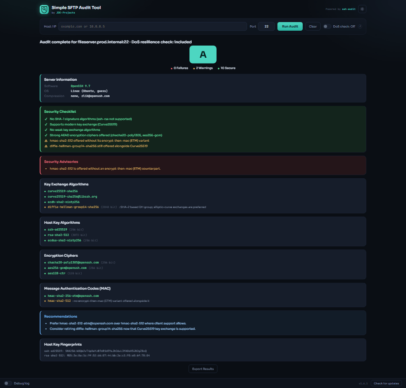406x388 pixels.
Task: Clear the audit form with Clear
Action: (x=313, y=27)
